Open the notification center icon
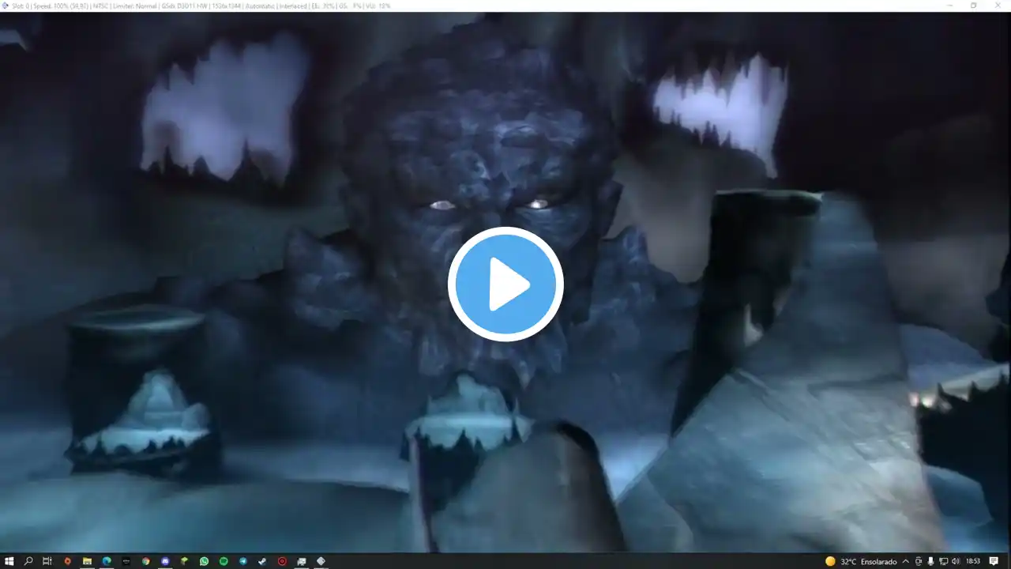The width and height of the screenshot is (1011, 569). pyautogui.click(x=994, y=561)
